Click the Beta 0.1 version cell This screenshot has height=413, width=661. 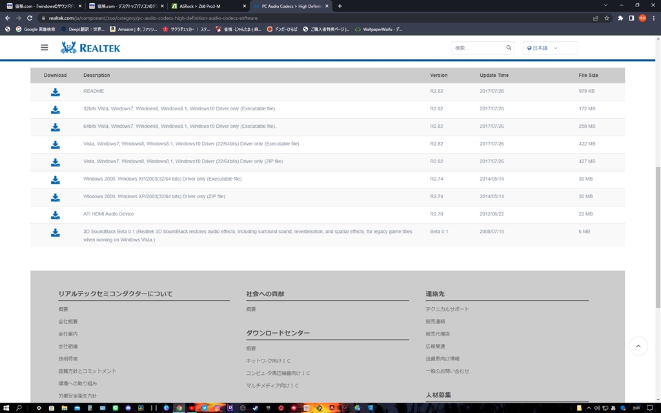(439, 232)
